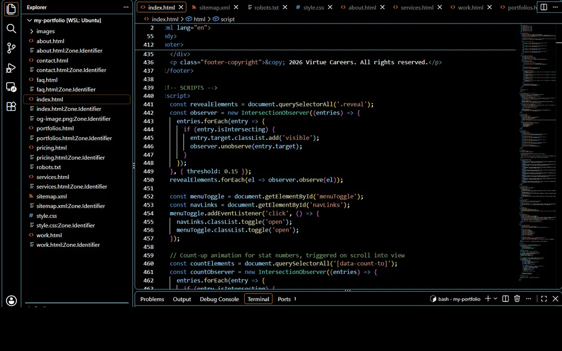Open the Run and Debug view
The height and width of the screenshot is (351, 562).
pyautogui.click(x=11, y=68)
